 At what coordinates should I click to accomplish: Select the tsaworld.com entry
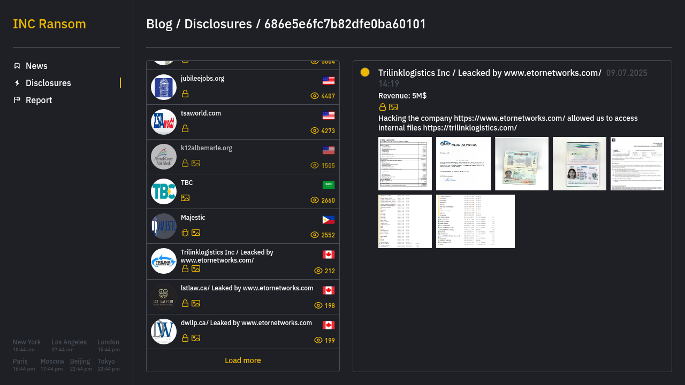click(x=243, y=122)
